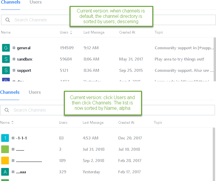Toggle sort arrows next to Users column header

(x=71, y=32)
